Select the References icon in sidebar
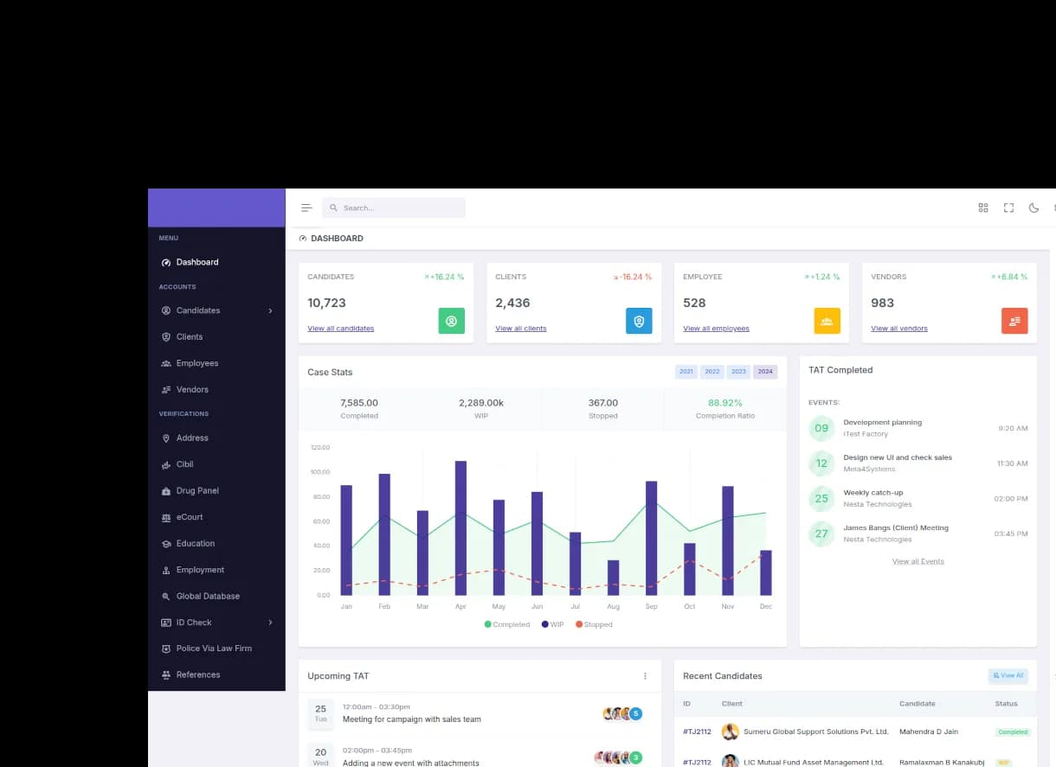1056x767 pixels. [x=166, y=674]
